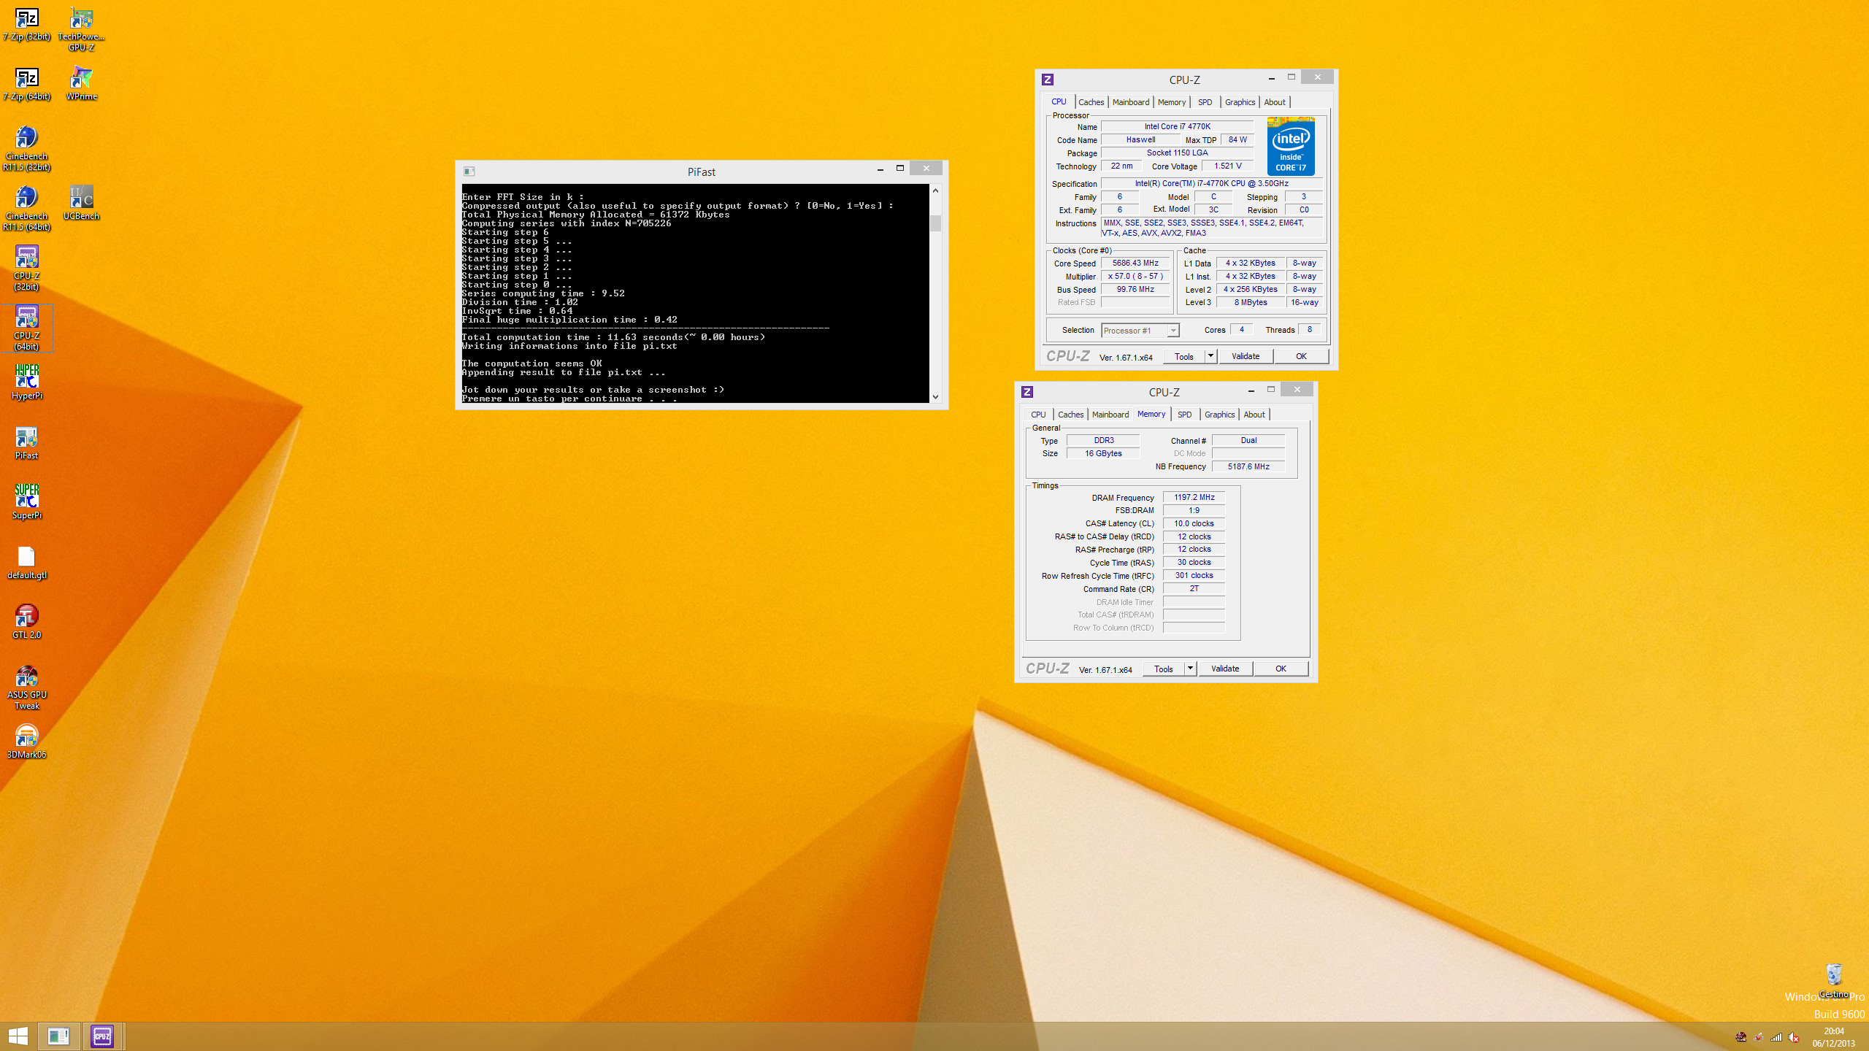Open the Selection Processor #1 combo box
1869x1051 pixels.
click(1140, 331)
